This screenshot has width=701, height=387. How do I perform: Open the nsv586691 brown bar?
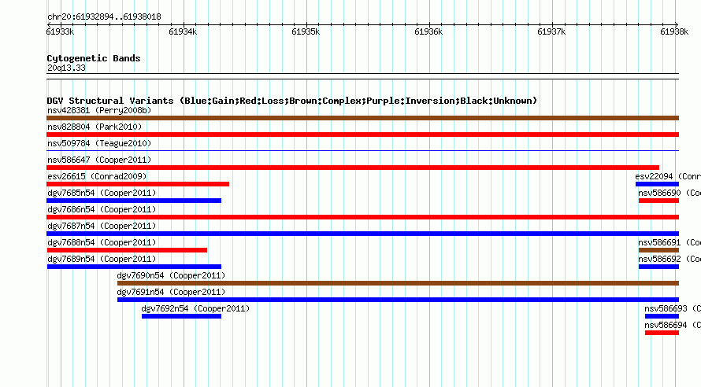pyautogui.click(x=659, y=250)
